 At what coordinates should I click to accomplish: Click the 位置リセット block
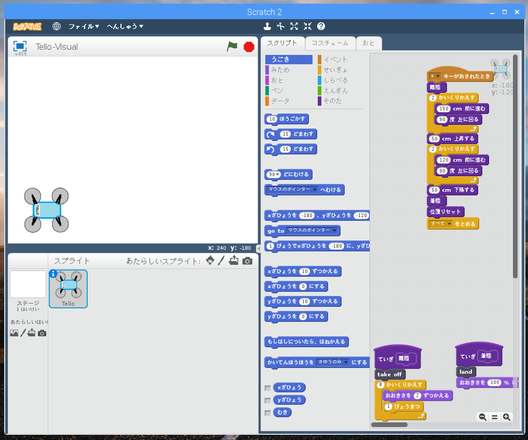click(x=445, y=212)
